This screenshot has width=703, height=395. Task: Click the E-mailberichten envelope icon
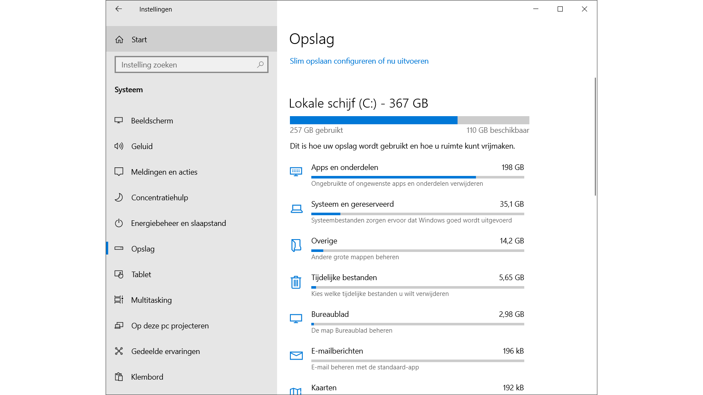point(296,356)
